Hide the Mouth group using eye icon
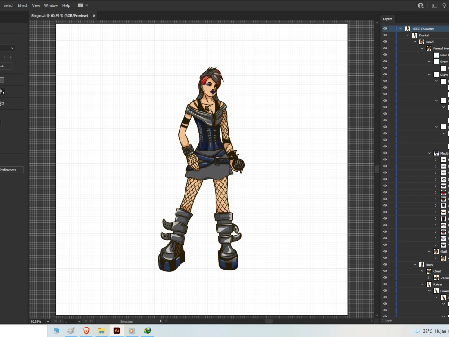 [385, 153]
